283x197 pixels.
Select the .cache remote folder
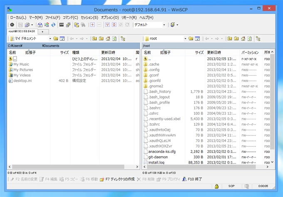pyautogui.click(x=151, y=64)
